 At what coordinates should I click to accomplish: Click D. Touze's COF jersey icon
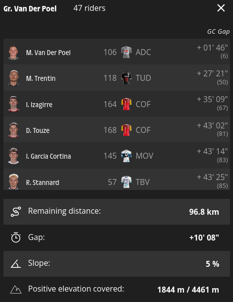126,130
